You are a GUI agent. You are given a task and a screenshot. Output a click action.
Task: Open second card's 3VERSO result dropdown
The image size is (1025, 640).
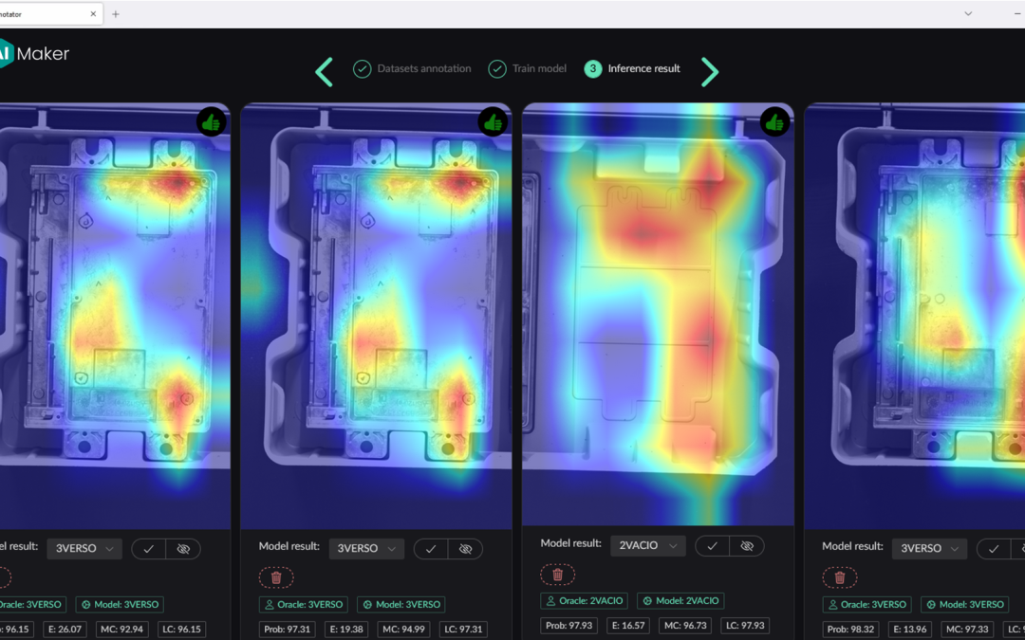(x=366, y=549)
